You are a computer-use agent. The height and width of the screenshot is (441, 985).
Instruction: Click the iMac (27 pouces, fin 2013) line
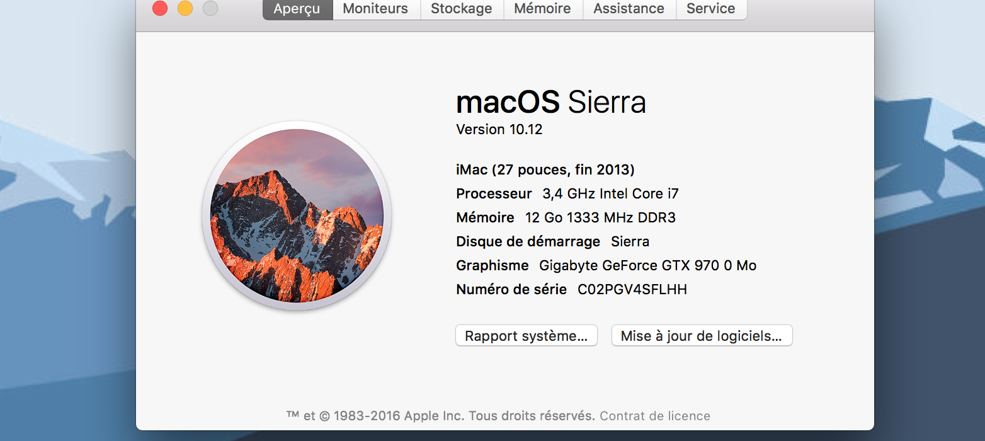tap(545, 170)
